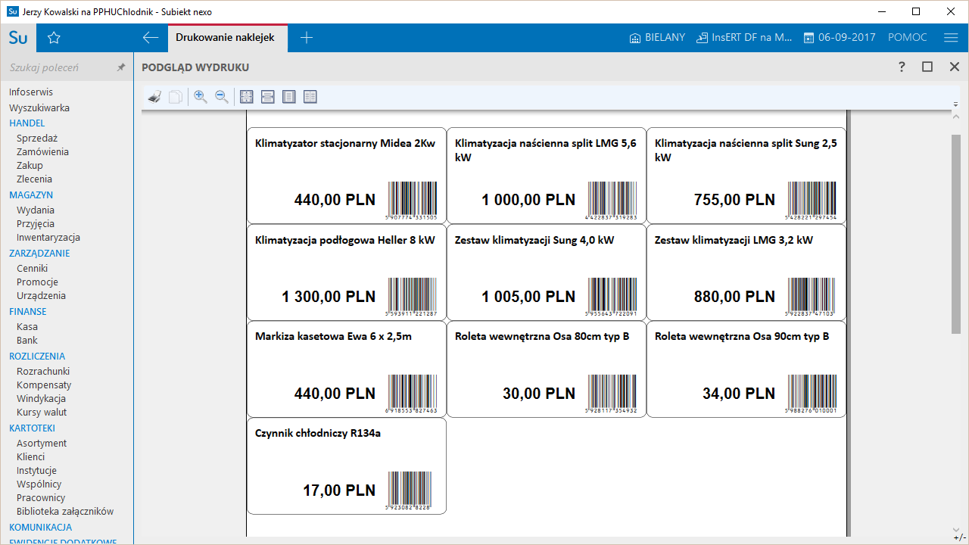Open Zamówienia module
This screenshot has height=545, width=969.
coord(42,152)
